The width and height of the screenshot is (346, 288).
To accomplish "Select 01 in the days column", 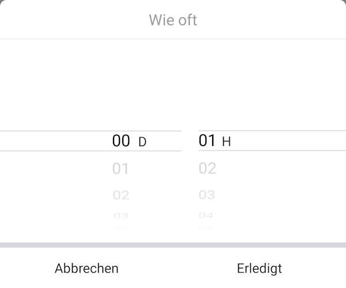I will 121,169.
